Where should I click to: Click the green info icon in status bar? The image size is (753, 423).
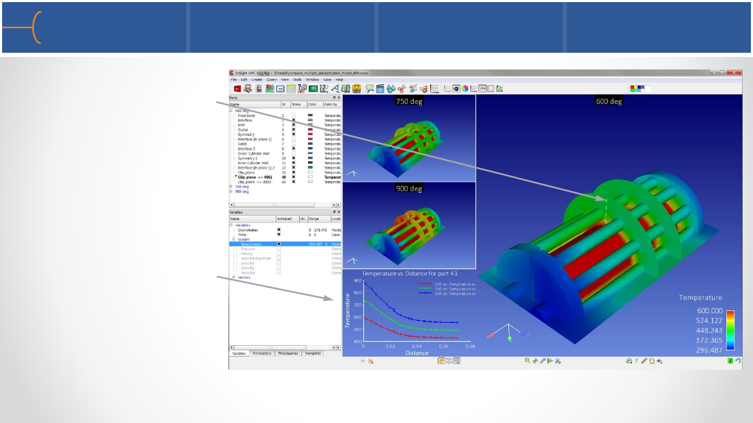click(730, 360)
